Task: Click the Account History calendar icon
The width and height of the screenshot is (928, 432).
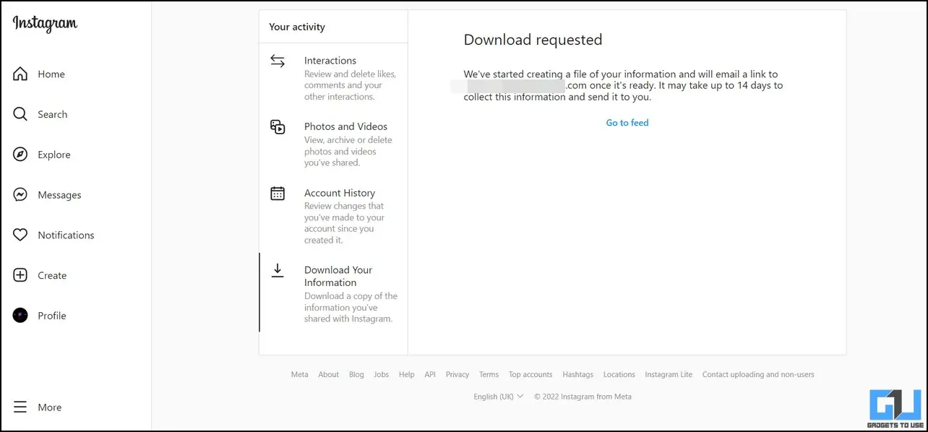Action: point(278,194)
